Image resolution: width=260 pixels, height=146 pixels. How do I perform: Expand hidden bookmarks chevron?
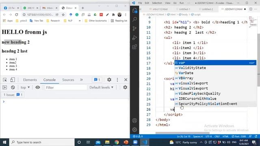pyautogui.click(x=80, y=21)
